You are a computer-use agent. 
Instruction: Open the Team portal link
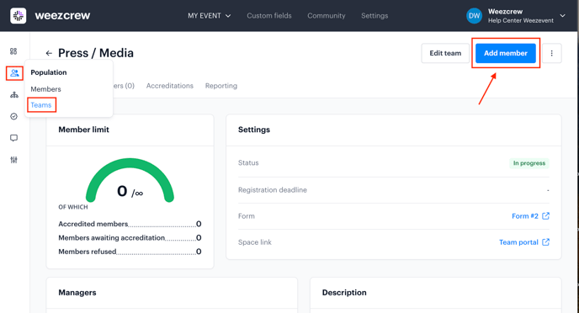point(518,242)
